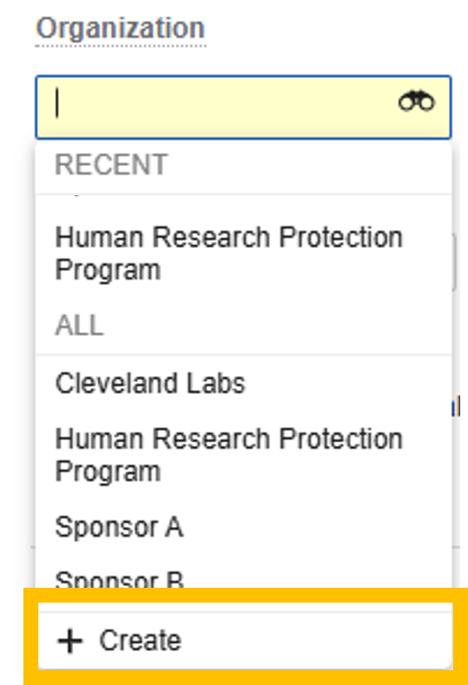Click the ALL section header
Screen dimensions: 468x685
pyautogui.click(x=79, y=325)
